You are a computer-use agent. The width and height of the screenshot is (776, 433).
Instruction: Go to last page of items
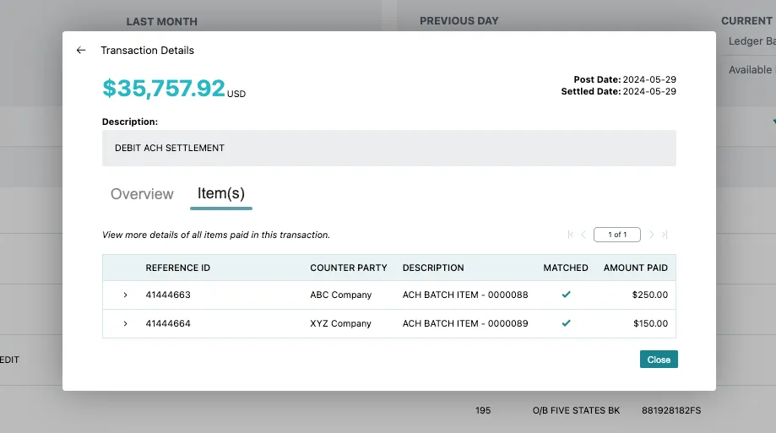click(665, 235)
